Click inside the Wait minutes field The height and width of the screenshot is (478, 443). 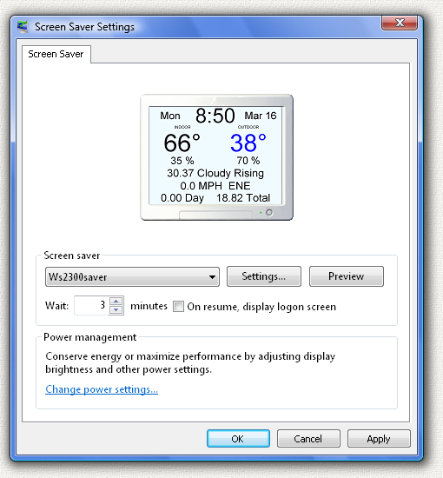pos(91,305)
